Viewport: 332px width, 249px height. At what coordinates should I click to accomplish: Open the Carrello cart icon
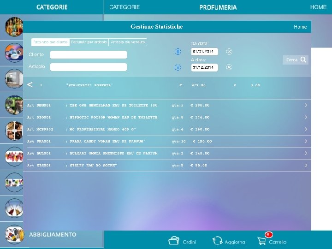click(x=262, y=241)
